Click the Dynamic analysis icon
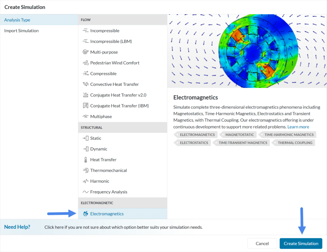 tap(86, 149)
